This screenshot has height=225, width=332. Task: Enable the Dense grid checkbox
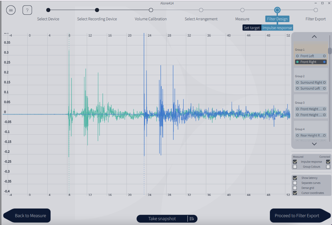click(x=295, y=188)
